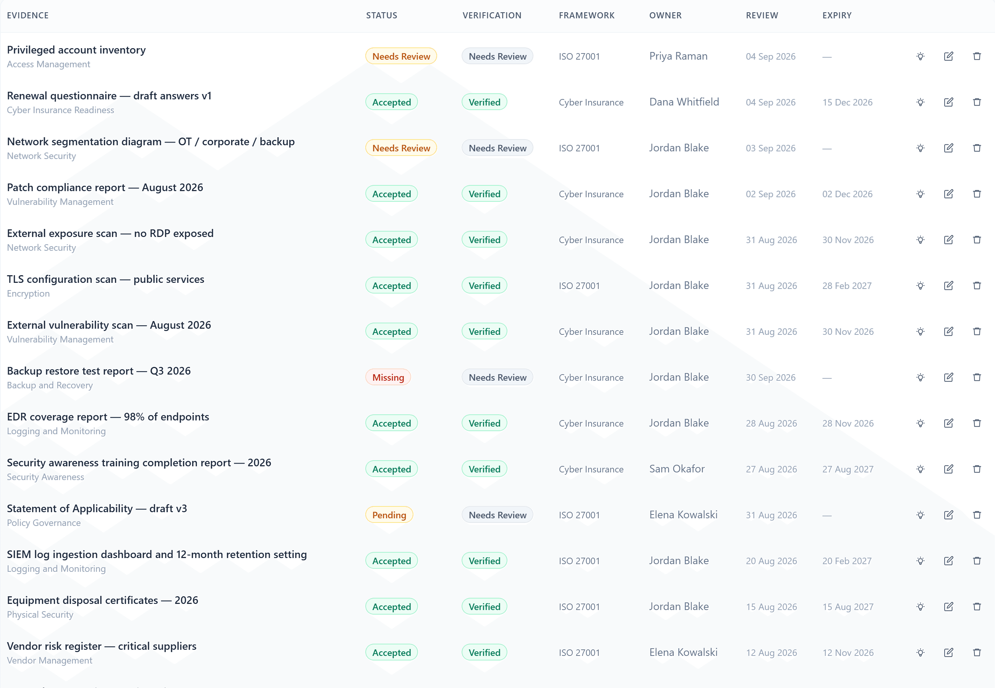995x688 pixels.
Task: Click expiry date 28 Feb 2027
Action: point(847,286)
